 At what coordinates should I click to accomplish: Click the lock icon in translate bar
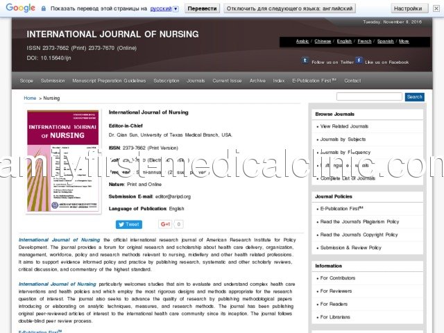[43, 8]
